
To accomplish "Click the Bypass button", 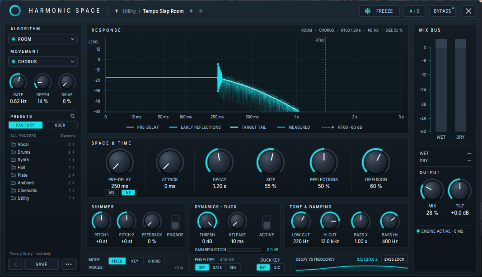I will click(442, 11).
